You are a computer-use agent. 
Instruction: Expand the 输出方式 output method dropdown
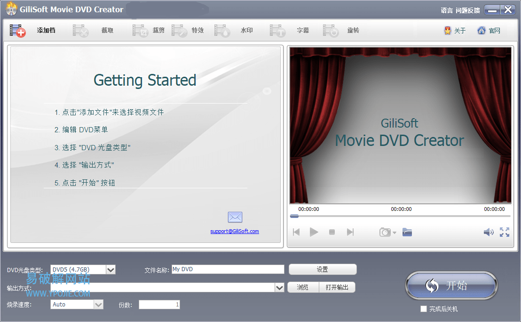click(280, 287)
